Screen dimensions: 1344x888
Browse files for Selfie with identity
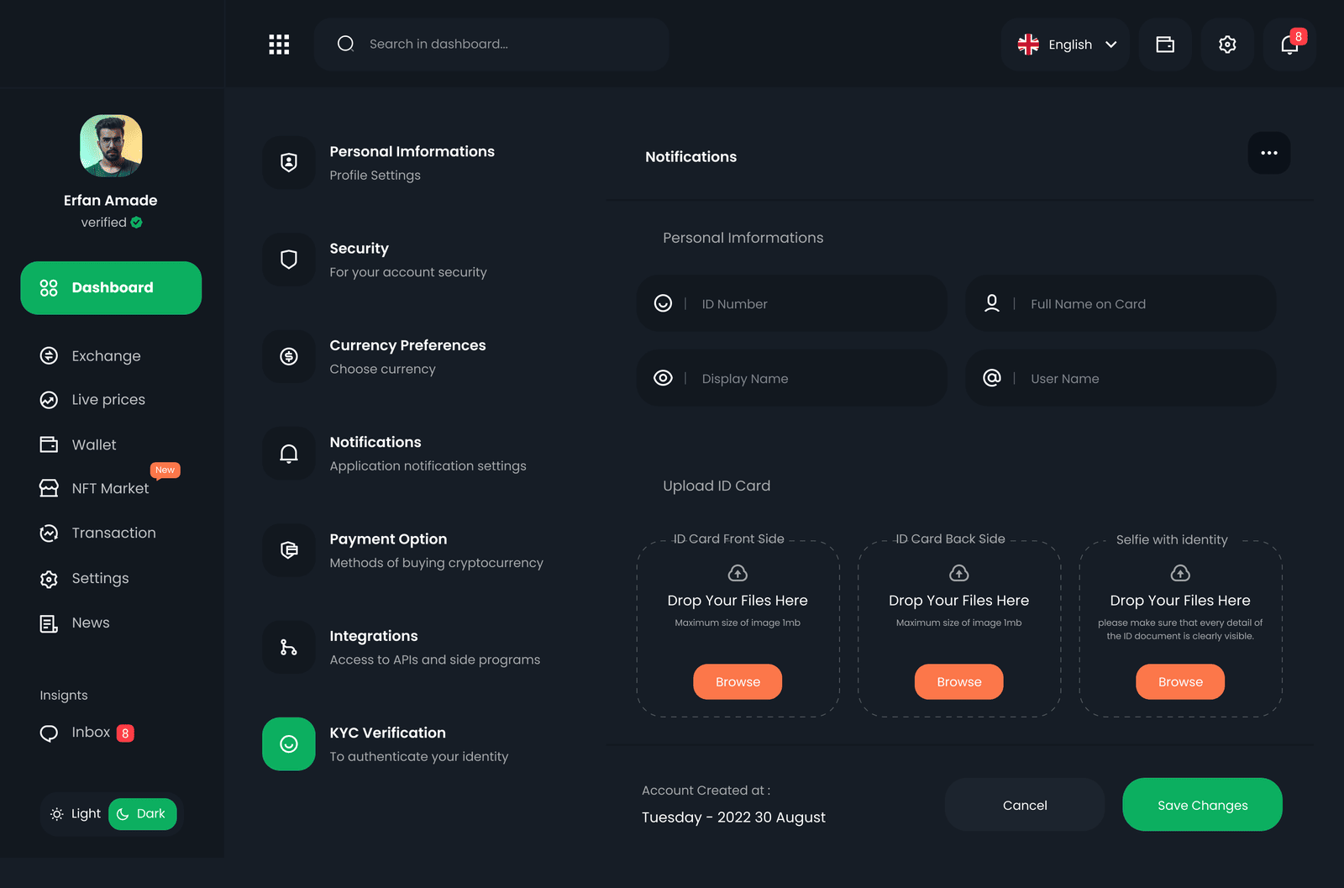1180,682
